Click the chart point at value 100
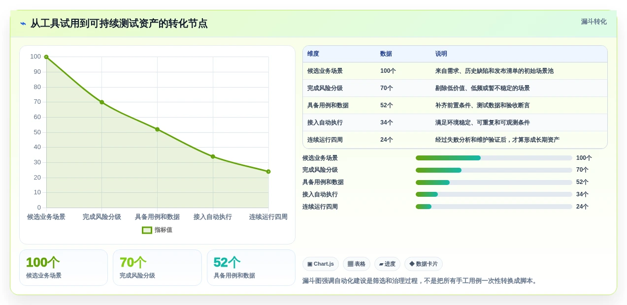627x305 pixels. (46, 57)
